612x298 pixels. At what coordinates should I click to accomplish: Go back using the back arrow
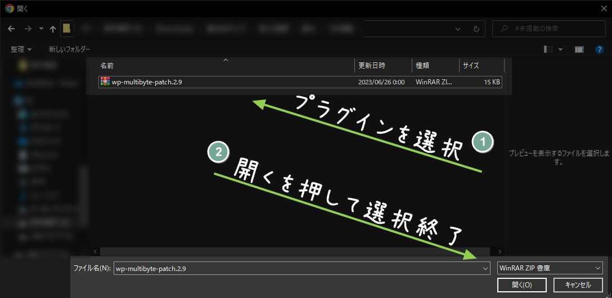click(x=11, y=29)
